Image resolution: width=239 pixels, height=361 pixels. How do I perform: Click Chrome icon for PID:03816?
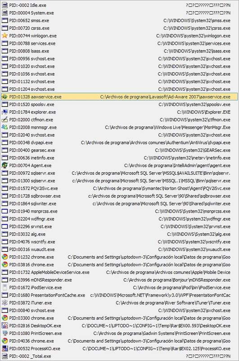point(5,264)
